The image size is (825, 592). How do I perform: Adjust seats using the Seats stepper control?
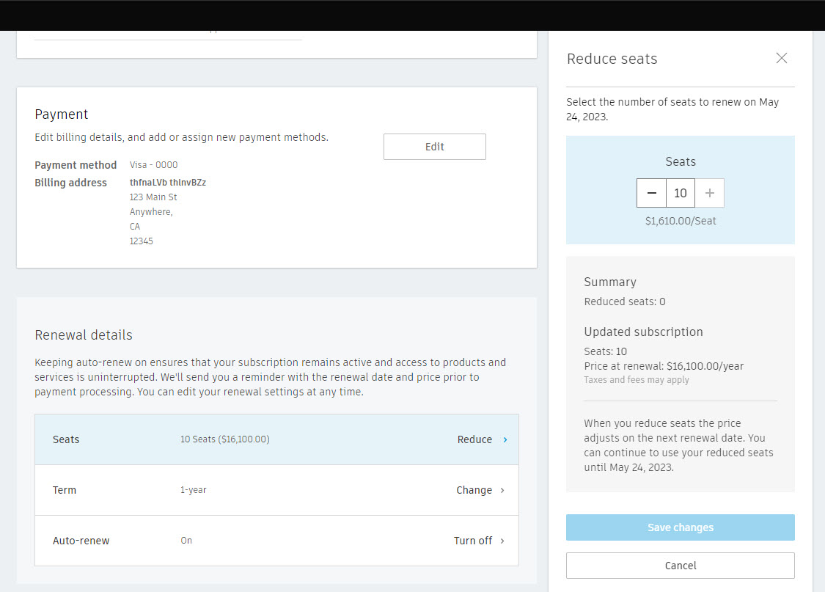click(680, 193)
